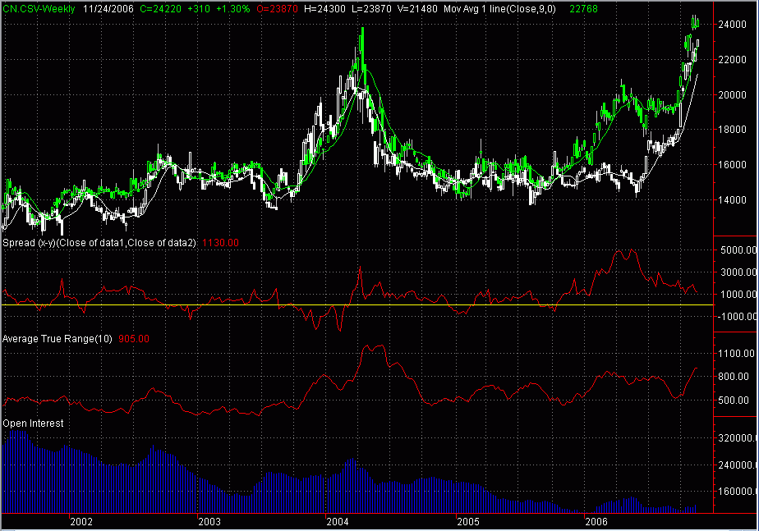Click the 800.00 ATR axis label

point(734,376)
